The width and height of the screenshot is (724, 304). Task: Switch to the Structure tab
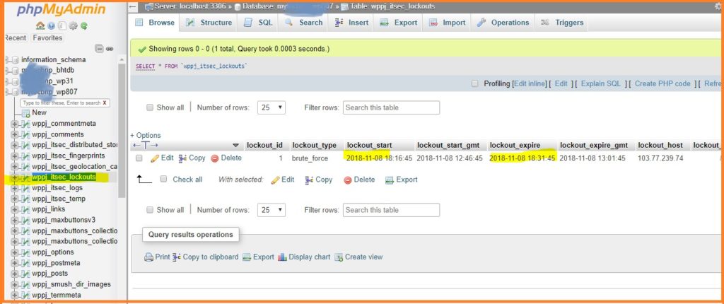[x=209, y=22]
